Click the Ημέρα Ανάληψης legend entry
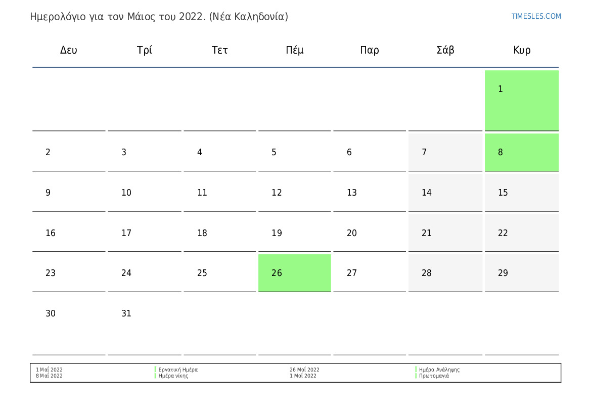The height and width of the screenshot is (418, 591). [x=439, y=370]
